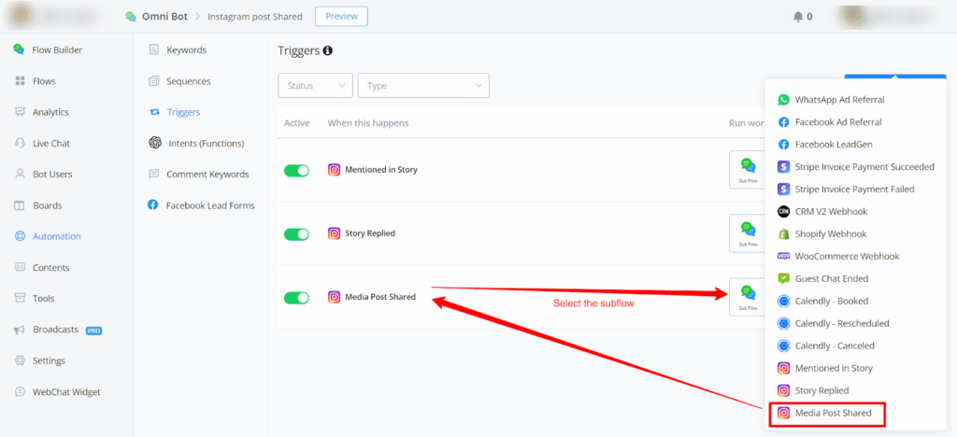Open the Status filter dropdown
Viewport: 957px width, 437px height.
[315, 86]
